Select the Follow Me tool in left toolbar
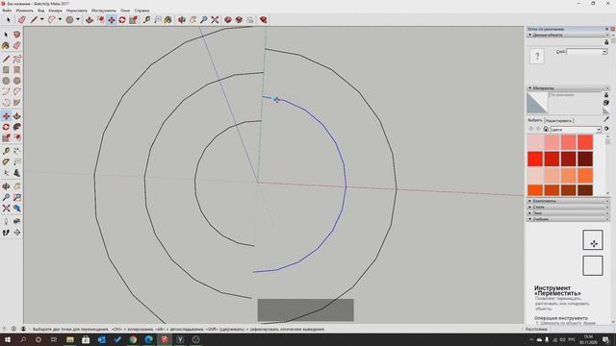The height and width of the screenshot is (346, 616). [17, 127]
